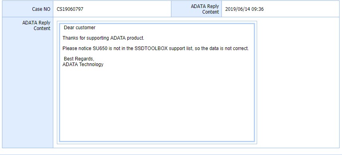The height and width of the screenshot is (155, 342).
Task: Click the 'Best Regards,' line
Action: point(79,59)
